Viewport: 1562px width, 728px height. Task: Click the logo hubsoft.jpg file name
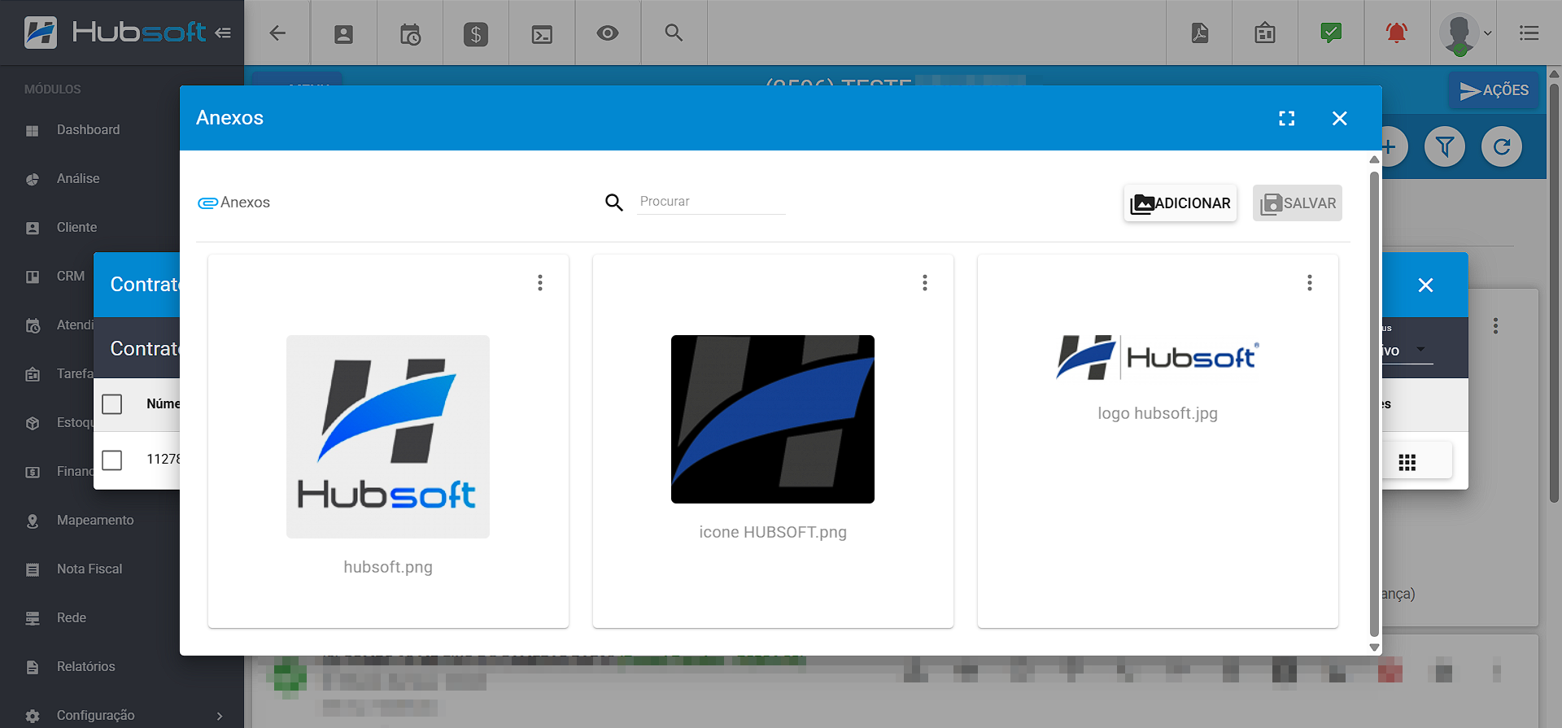click(1158, 413)
